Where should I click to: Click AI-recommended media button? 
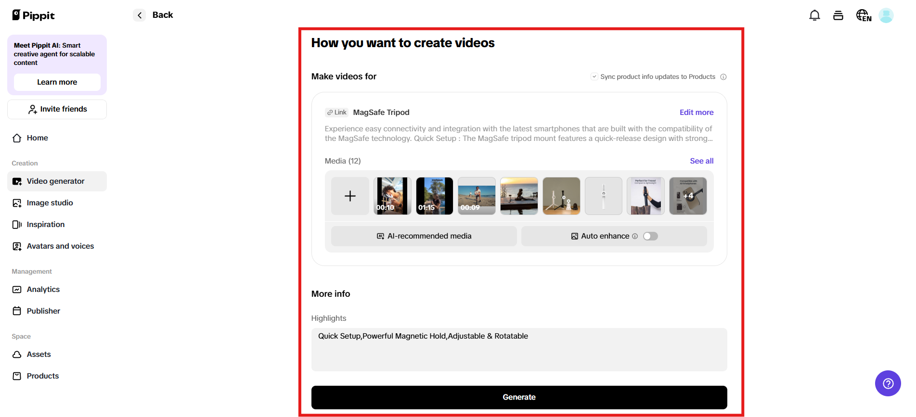pos(424,236)
